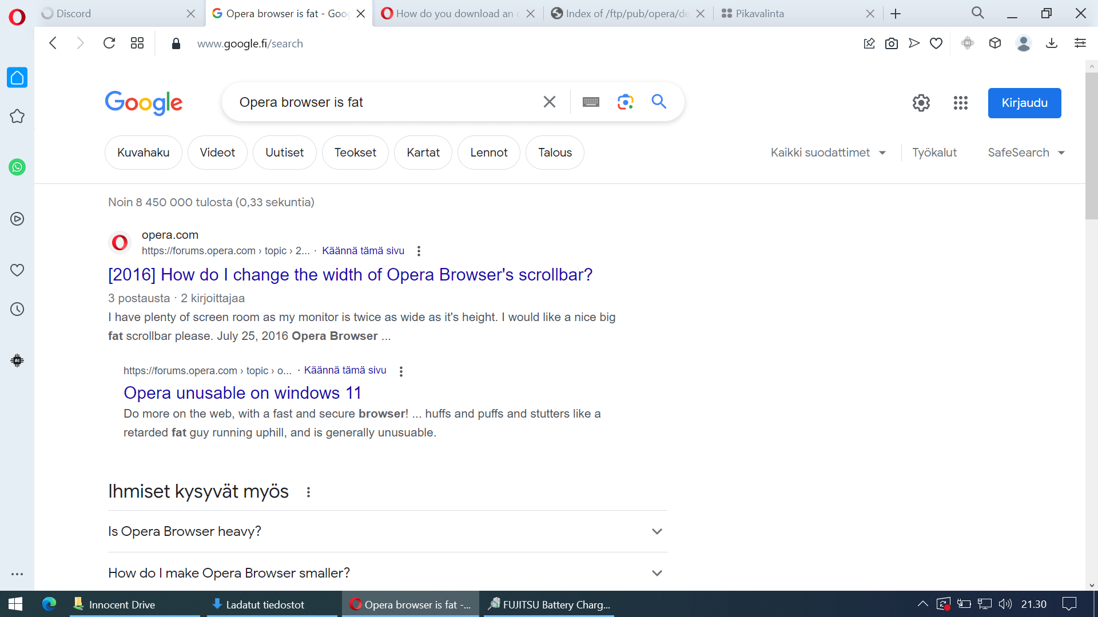Viewport: 1098px width, 617px height.
Task: Open Innocent Drive in the taskbar
Action: point(135,604)
